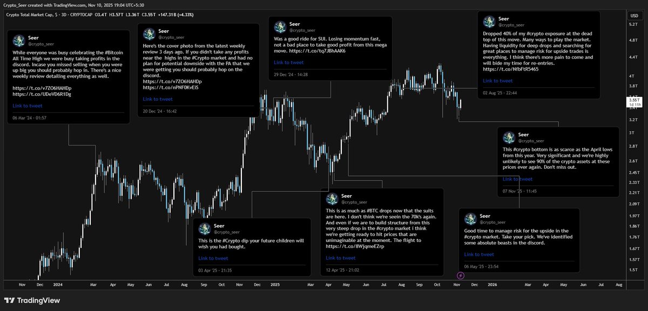Open Link to tweet in the 07 Nov '25 card

coord(517,179)
